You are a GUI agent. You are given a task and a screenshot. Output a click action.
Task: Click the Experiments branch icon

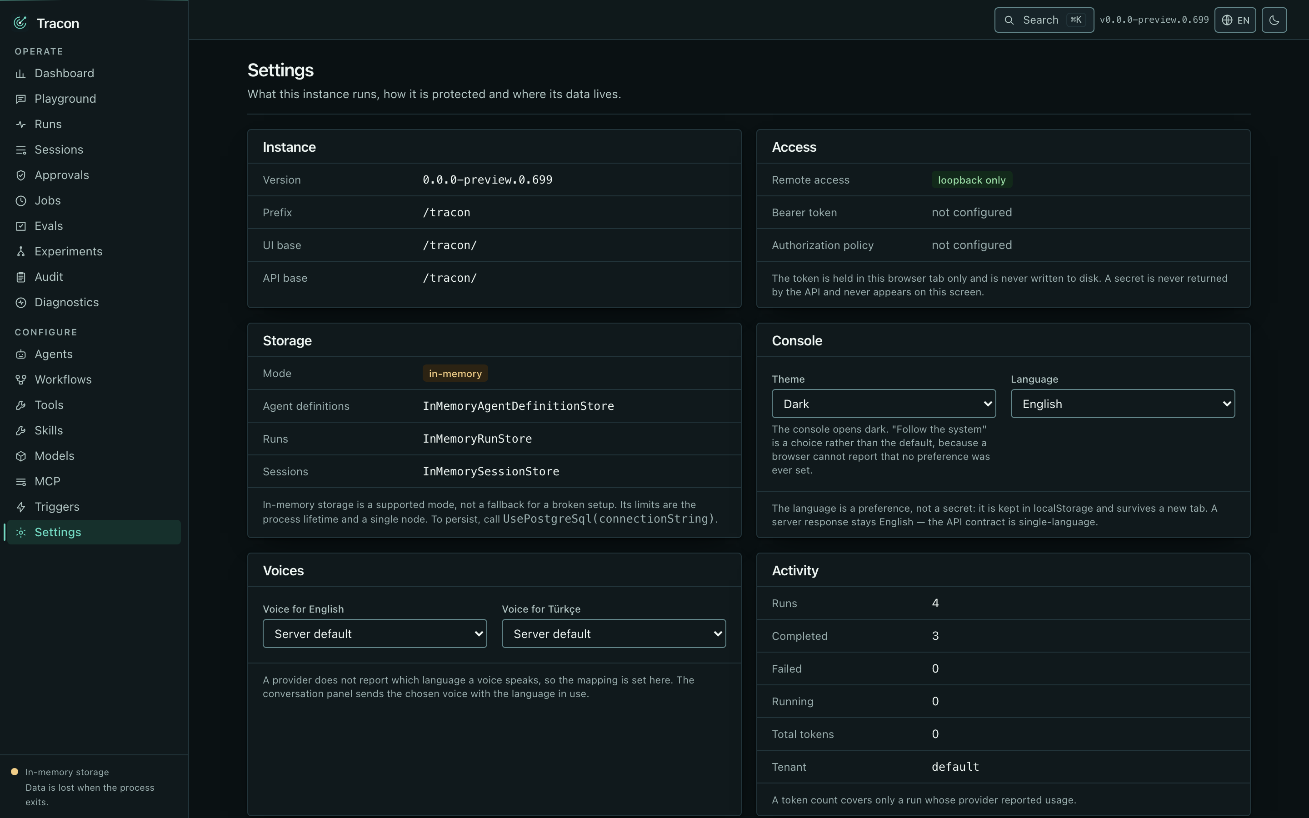pos(20,252)
